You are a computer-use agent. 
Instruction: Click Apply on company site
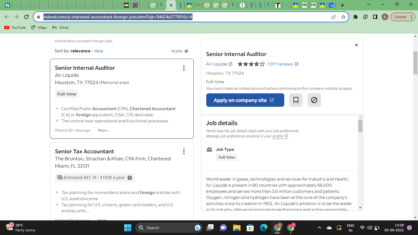[245, 100]
